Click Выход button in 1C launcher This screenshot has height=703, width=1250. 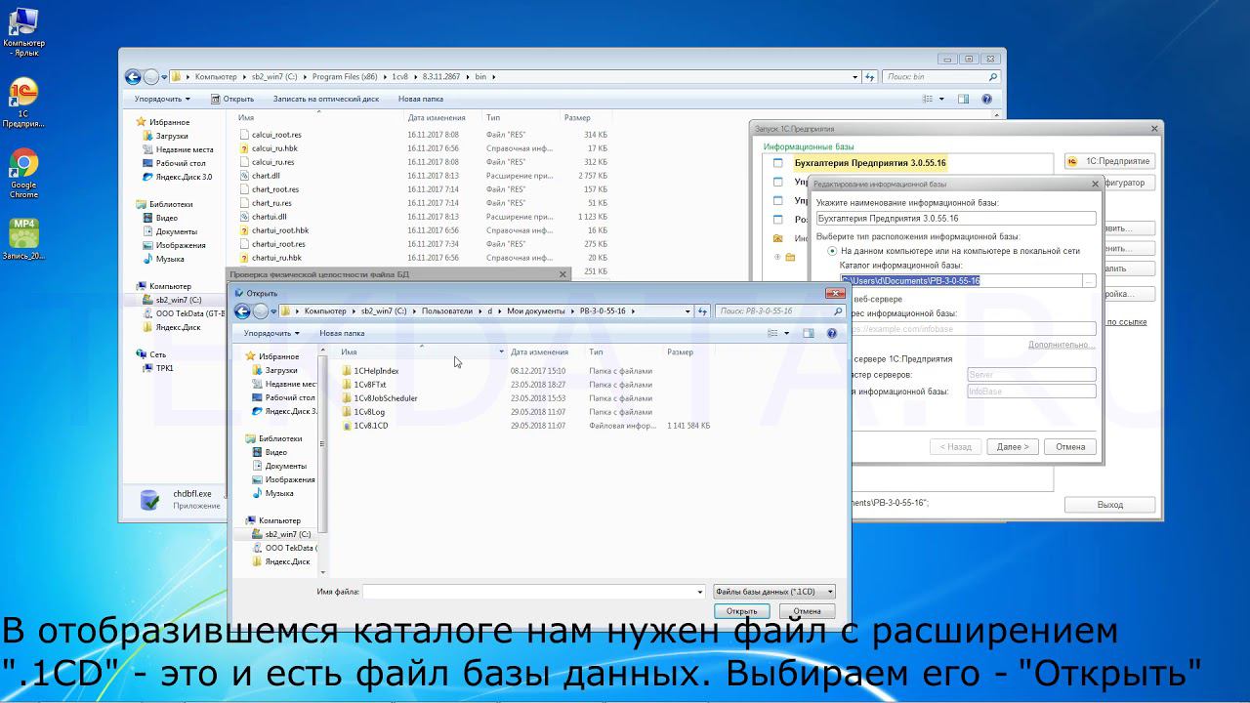(x=1109, y=505)
